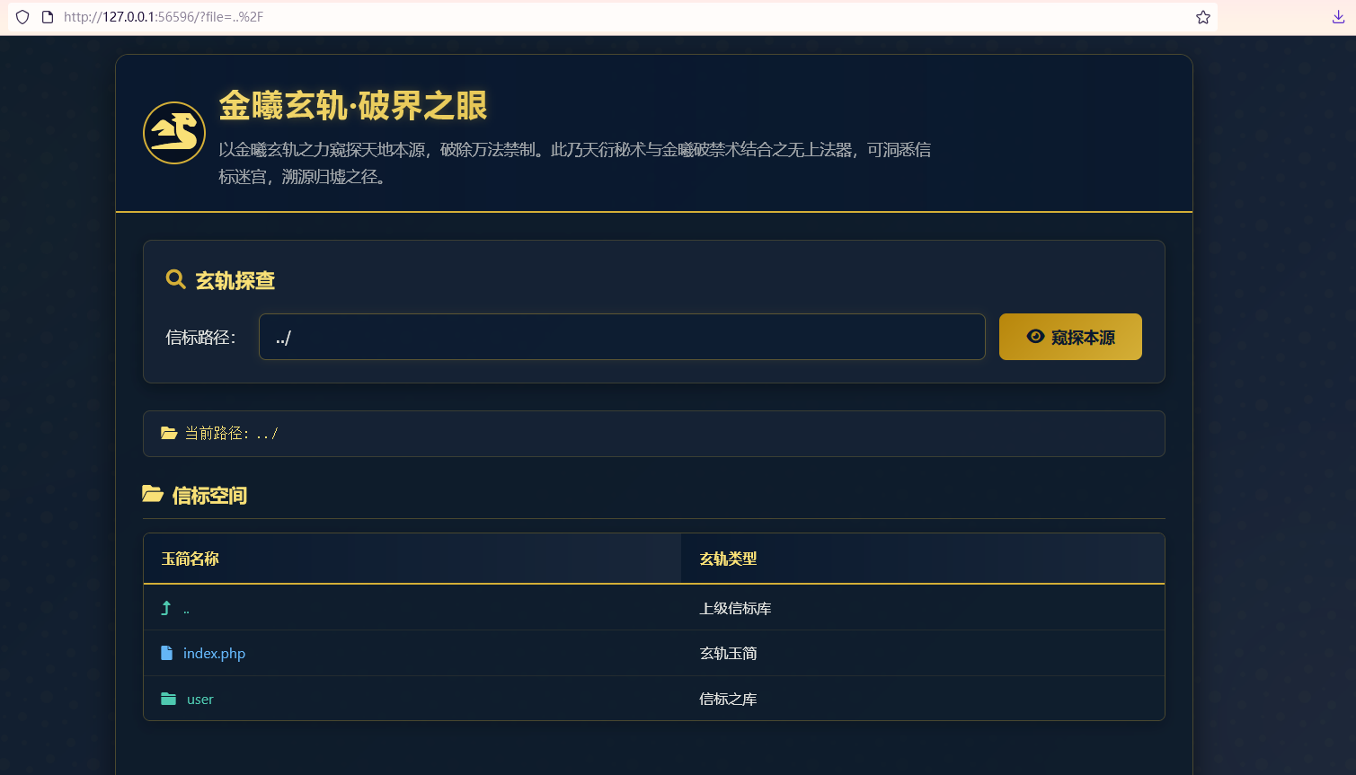Viewport: 1356px width, 775px height.
Task: Click the 玄轨类型 column header
Action: (728, 559)
